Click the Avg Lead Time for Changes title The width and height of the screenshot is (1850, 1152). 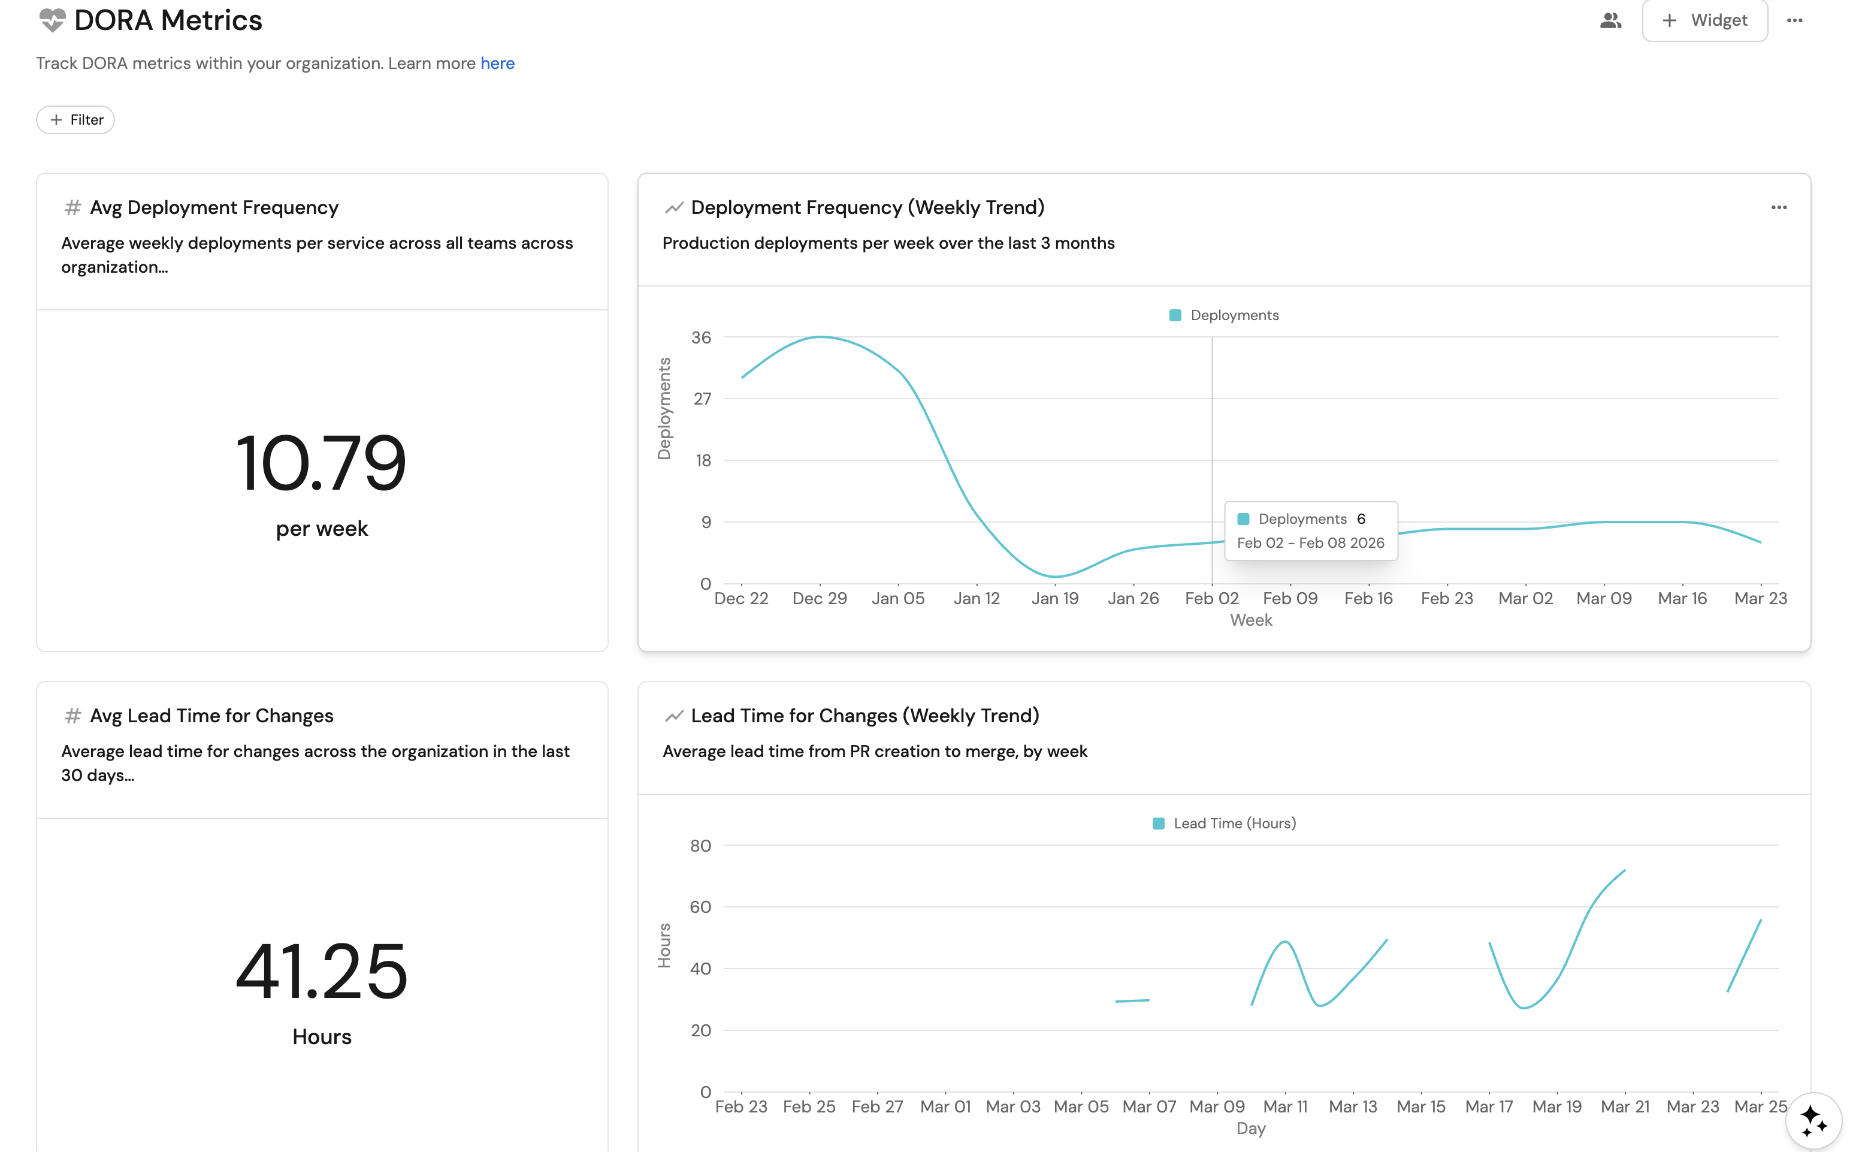(x=211, y=716)
